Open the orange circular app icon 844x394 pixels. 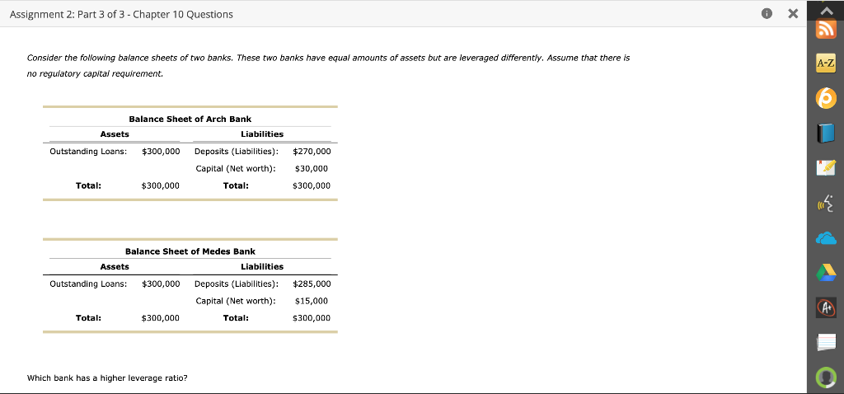(x=826, y=98)
